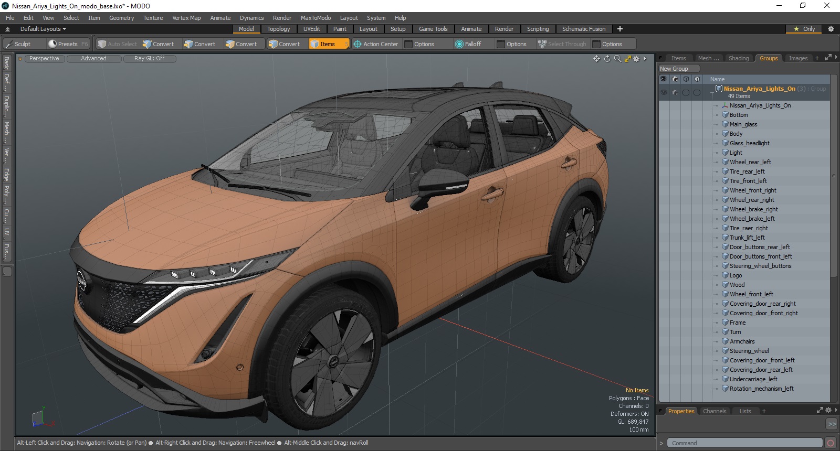
Task: Click the Items tab in the right panel
Action: coord(678,58)
